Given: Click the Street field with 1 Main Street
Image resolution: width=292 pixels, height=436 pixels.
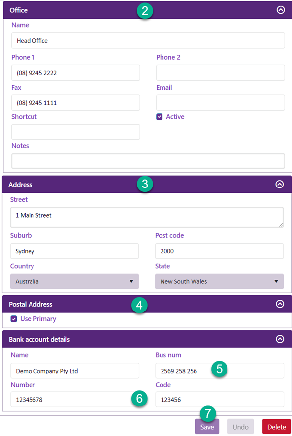Looking at the screenshot, I should coord(147,217).
